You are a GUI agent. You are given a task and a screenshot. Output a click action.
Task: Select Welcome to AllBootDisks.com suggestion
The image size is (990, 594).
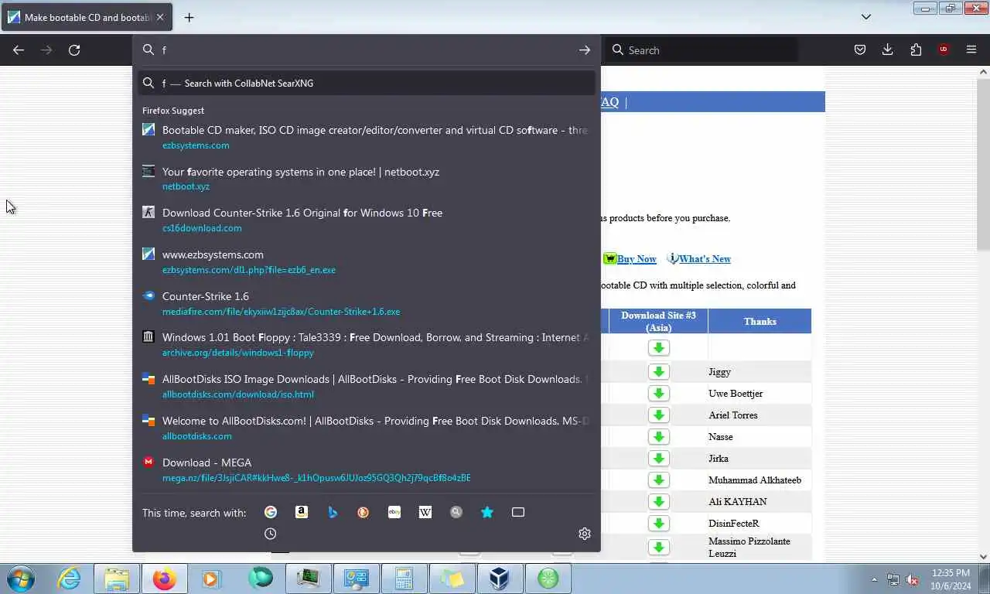point(367,428)
